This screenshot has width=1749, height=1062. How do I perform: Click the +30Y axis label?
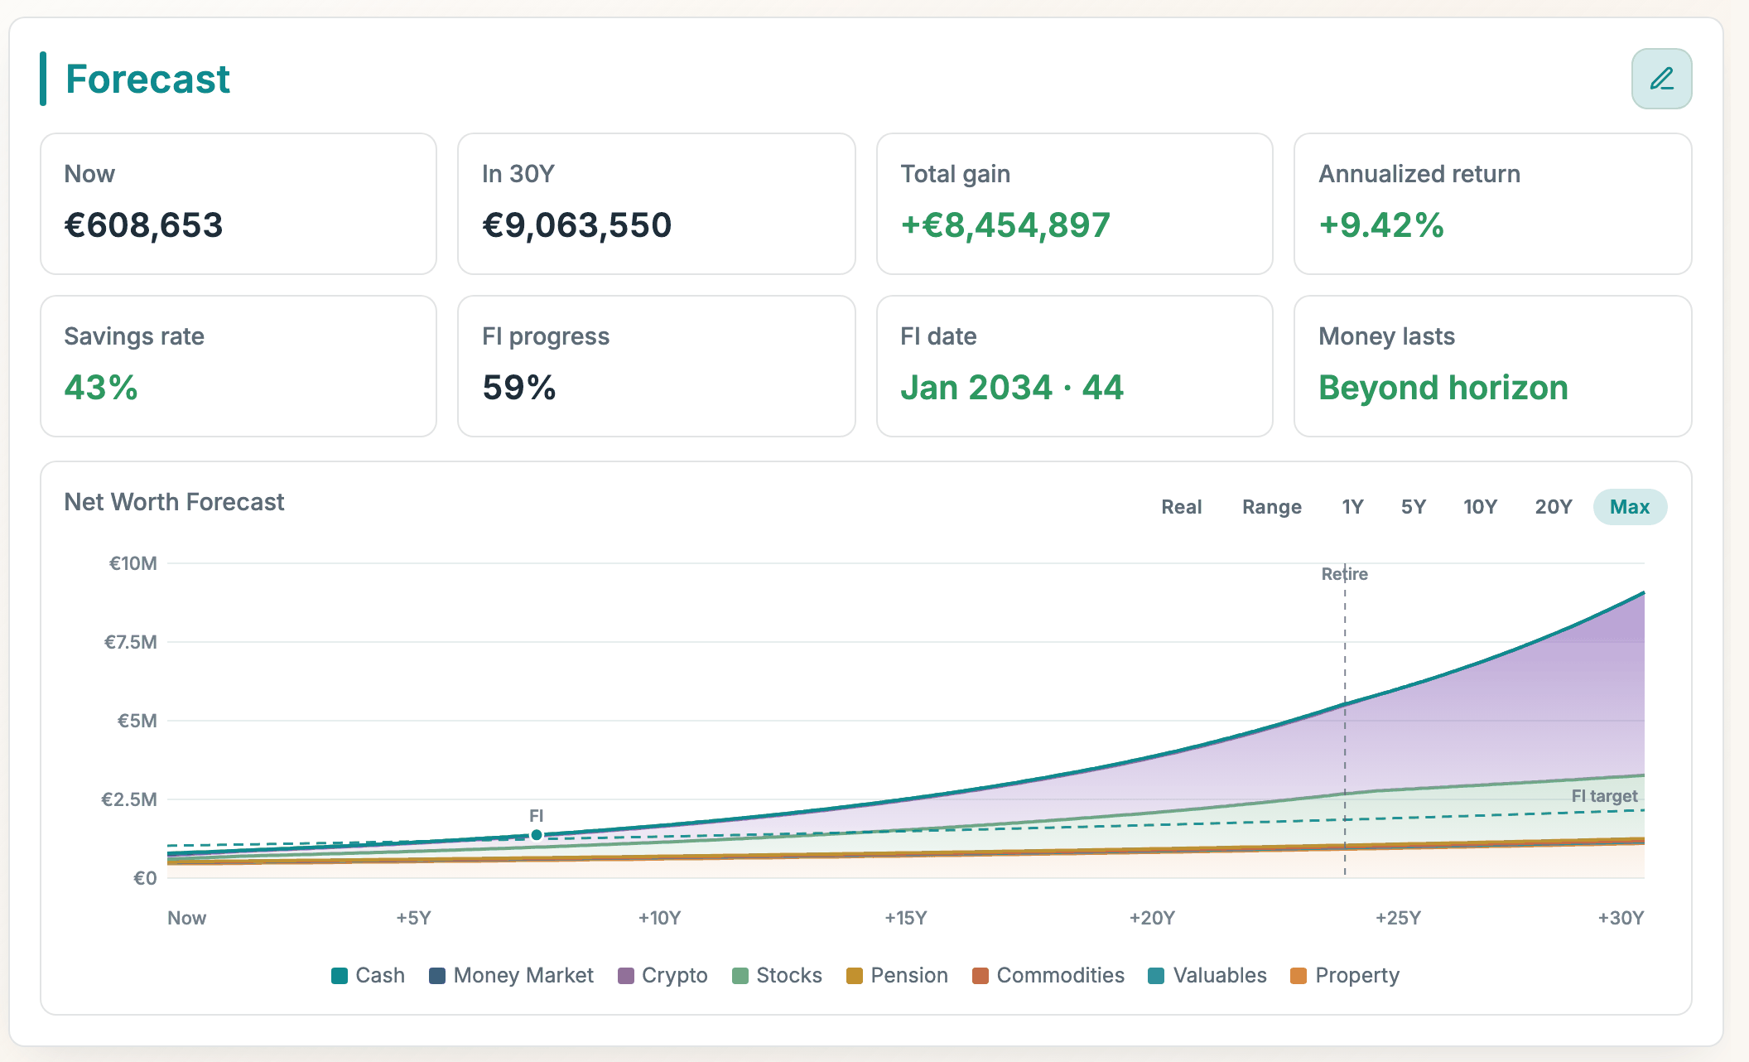tap(1621, 918)
